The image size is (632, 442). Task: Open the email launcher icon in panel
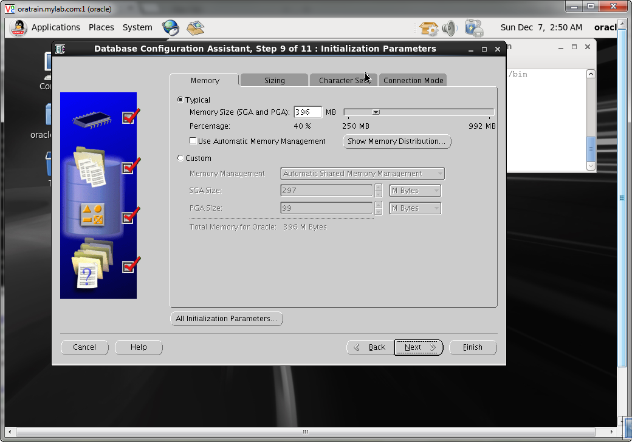pos(196,28)
